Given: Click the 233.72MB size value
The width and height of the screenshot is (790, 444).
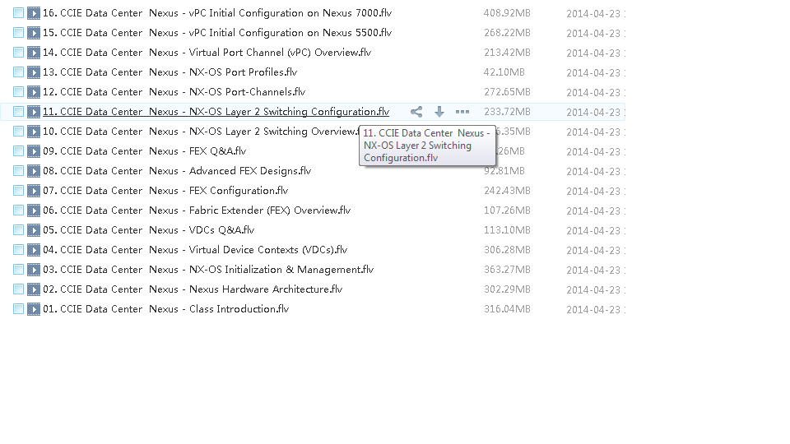Looking at the screenshot, I should tap(507, 112).
